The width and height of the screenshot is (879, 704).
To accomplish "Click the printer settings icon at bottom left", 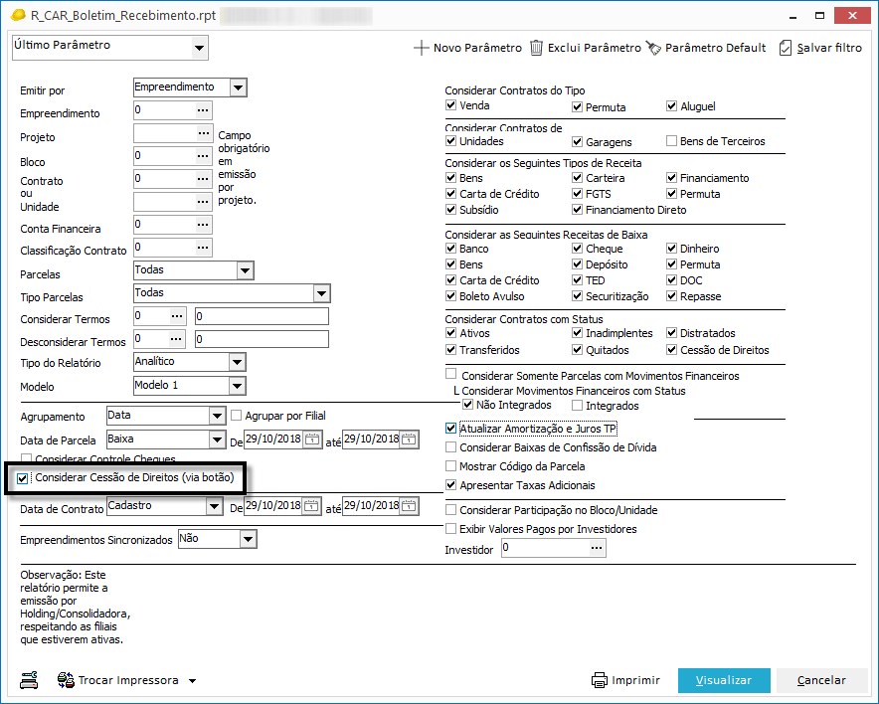I will point(29,680).
